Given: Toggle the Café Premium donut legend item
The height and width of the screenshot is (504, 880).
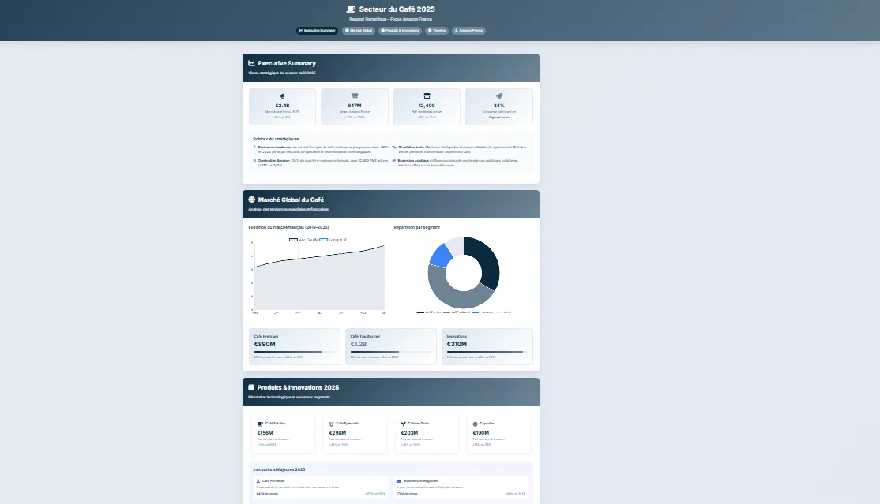Looking at the screenshot, I should (x=429, y=312).
